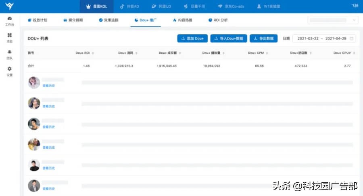This screenshot has height=196, width=363.
Task: Click the 导入Dou+数据 button
Action: 229,38
